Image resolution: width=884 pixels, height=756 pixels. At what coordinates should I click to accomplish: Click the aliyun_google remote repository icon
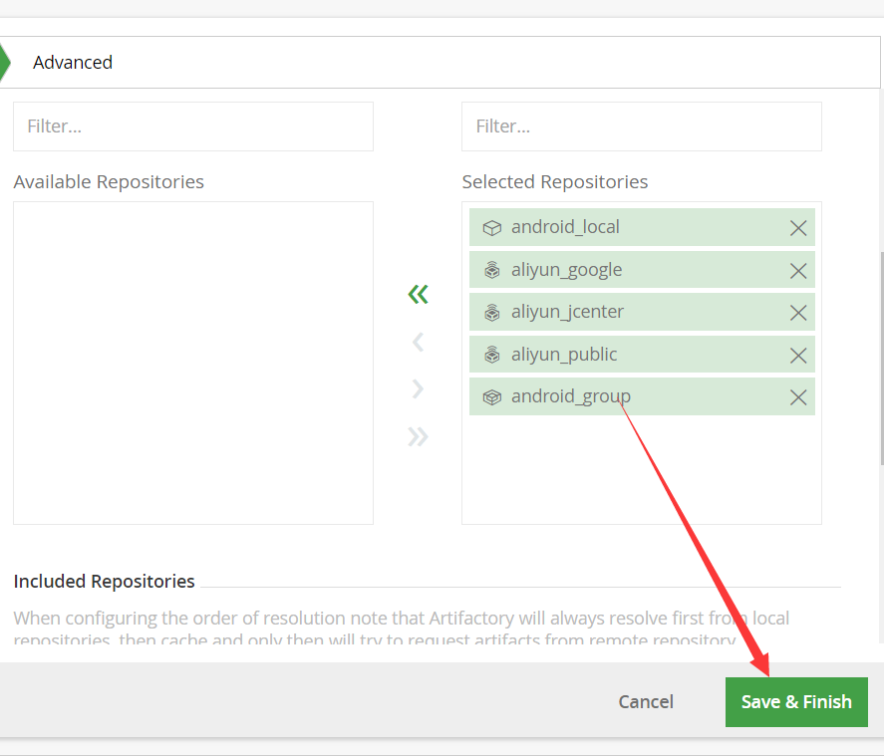[x=491, y=270]
